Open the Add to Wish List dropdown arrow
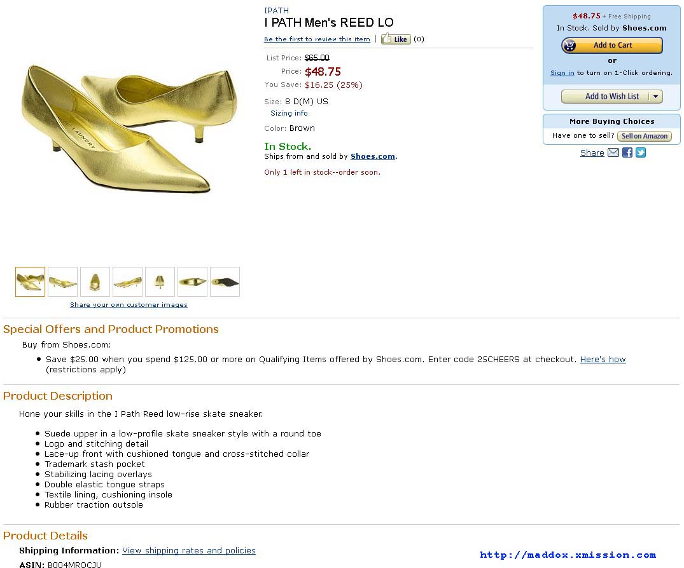The width and height of the screenshot is (684, 568). (x=656, y=97)
